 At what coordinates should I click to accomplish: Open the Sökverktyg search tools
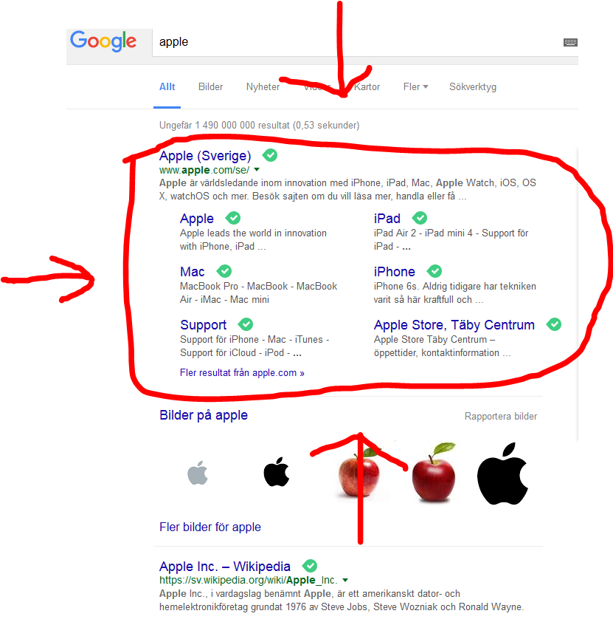point(472,87)
